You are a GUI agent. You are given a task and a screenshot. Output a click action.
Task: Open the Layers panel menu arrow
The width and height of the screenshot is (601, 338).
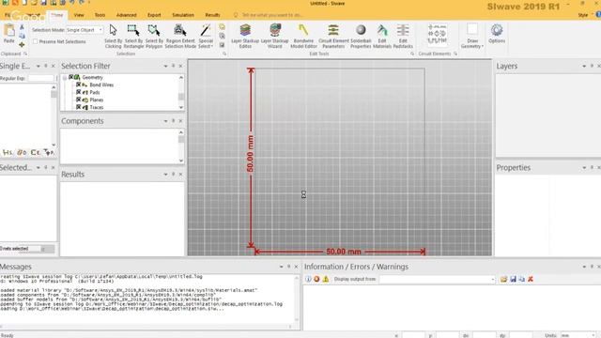[x=584, y=66]
